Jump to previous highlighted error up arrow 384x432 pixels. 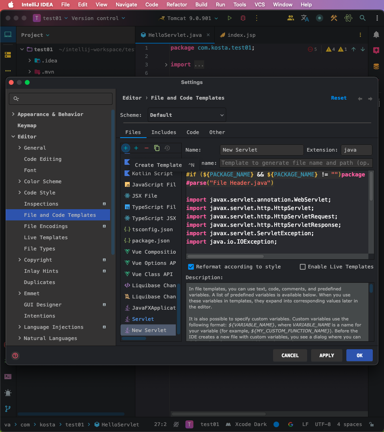[354, 49]
